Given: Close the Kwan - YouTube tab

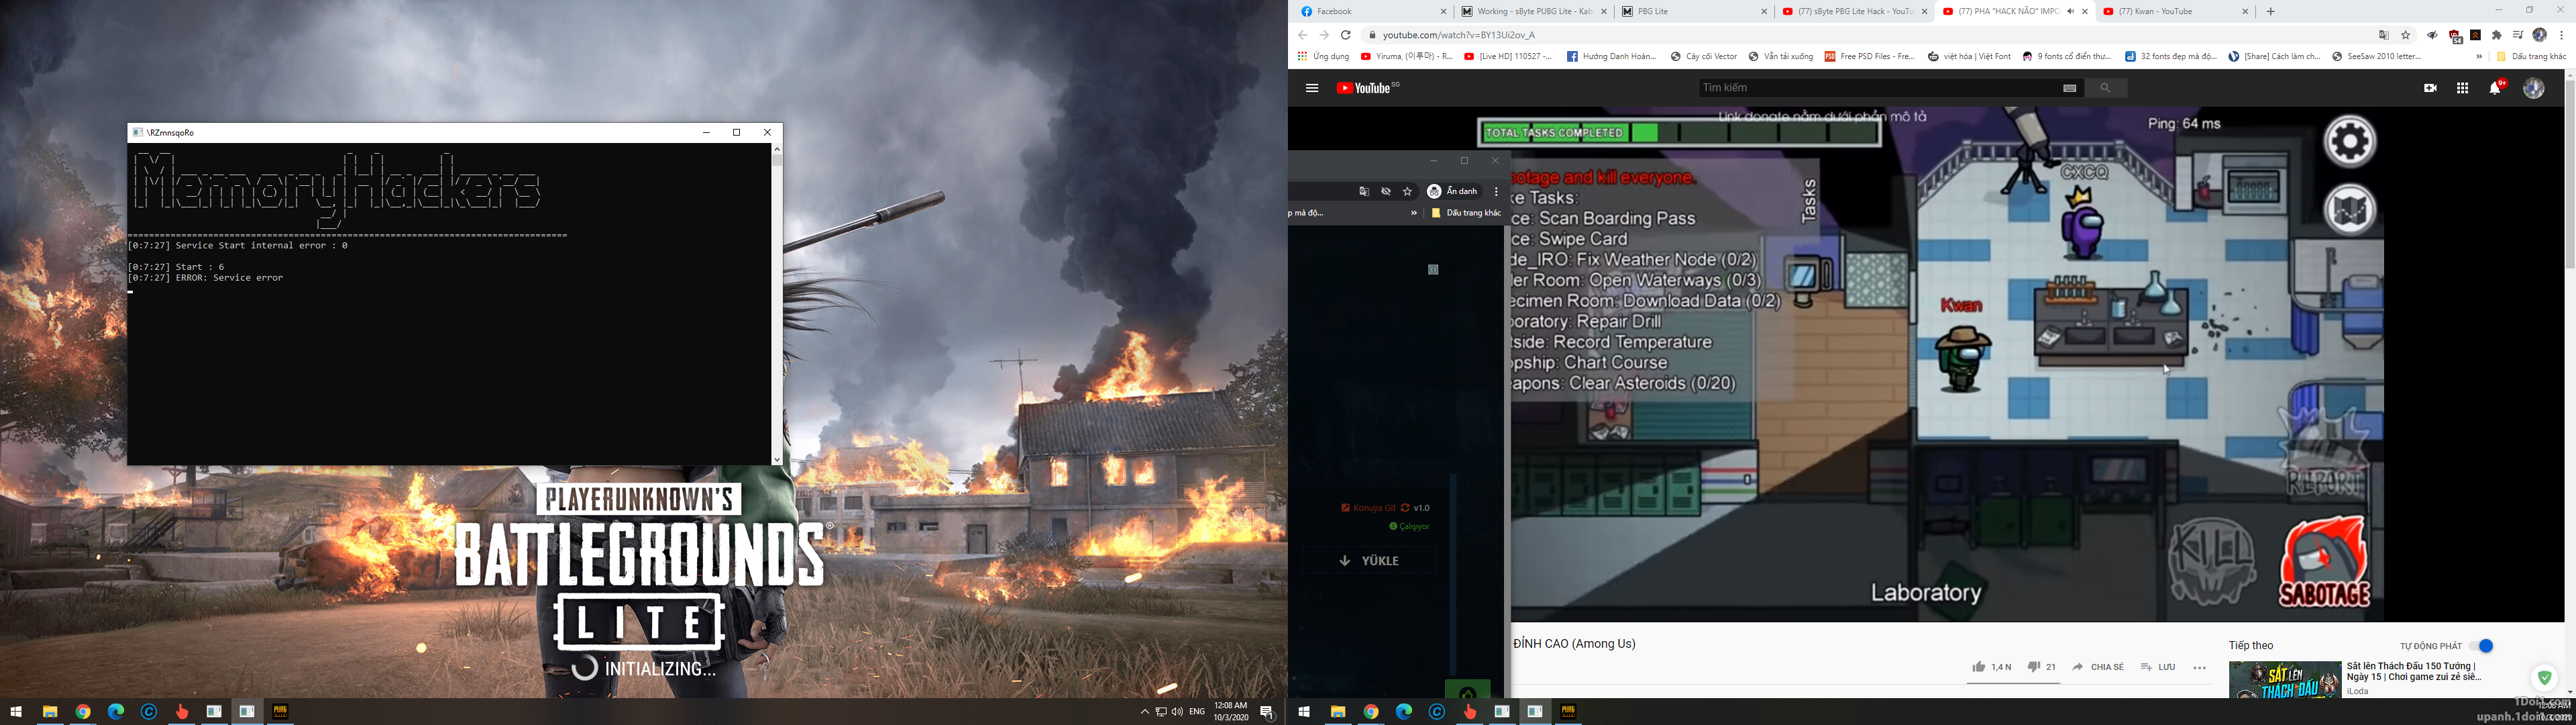Looking at the screenshot, I should coord(2245,12).
